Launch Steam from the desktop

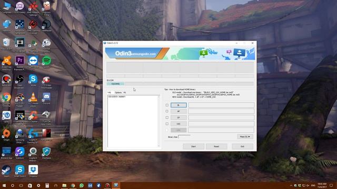pyautogui.click(x=6, y=172)
